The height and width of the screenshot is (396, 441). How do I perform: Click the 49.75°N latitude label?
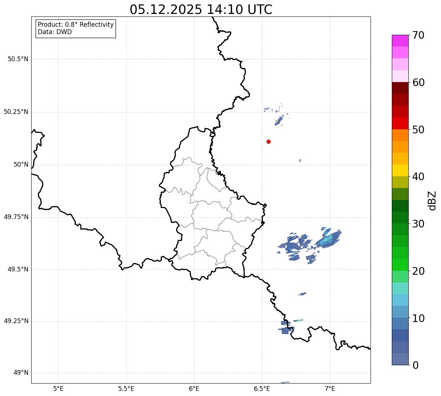coord(16,217)
